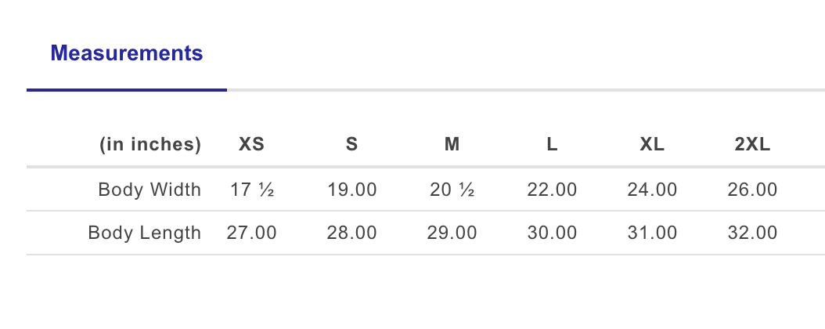Click M body length 29.00 value
The image size is (825, 329).
tap(452, 233)
